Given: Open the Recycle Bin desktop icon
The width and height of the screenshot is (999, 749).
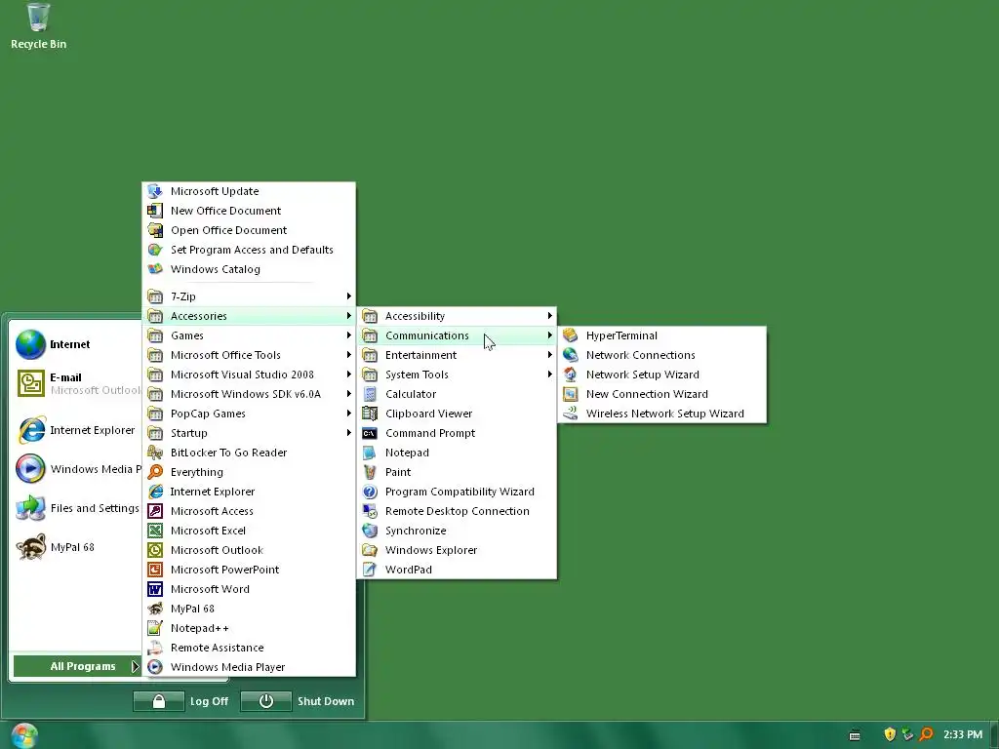Looking at the screenshot, I should pos(38,25).
